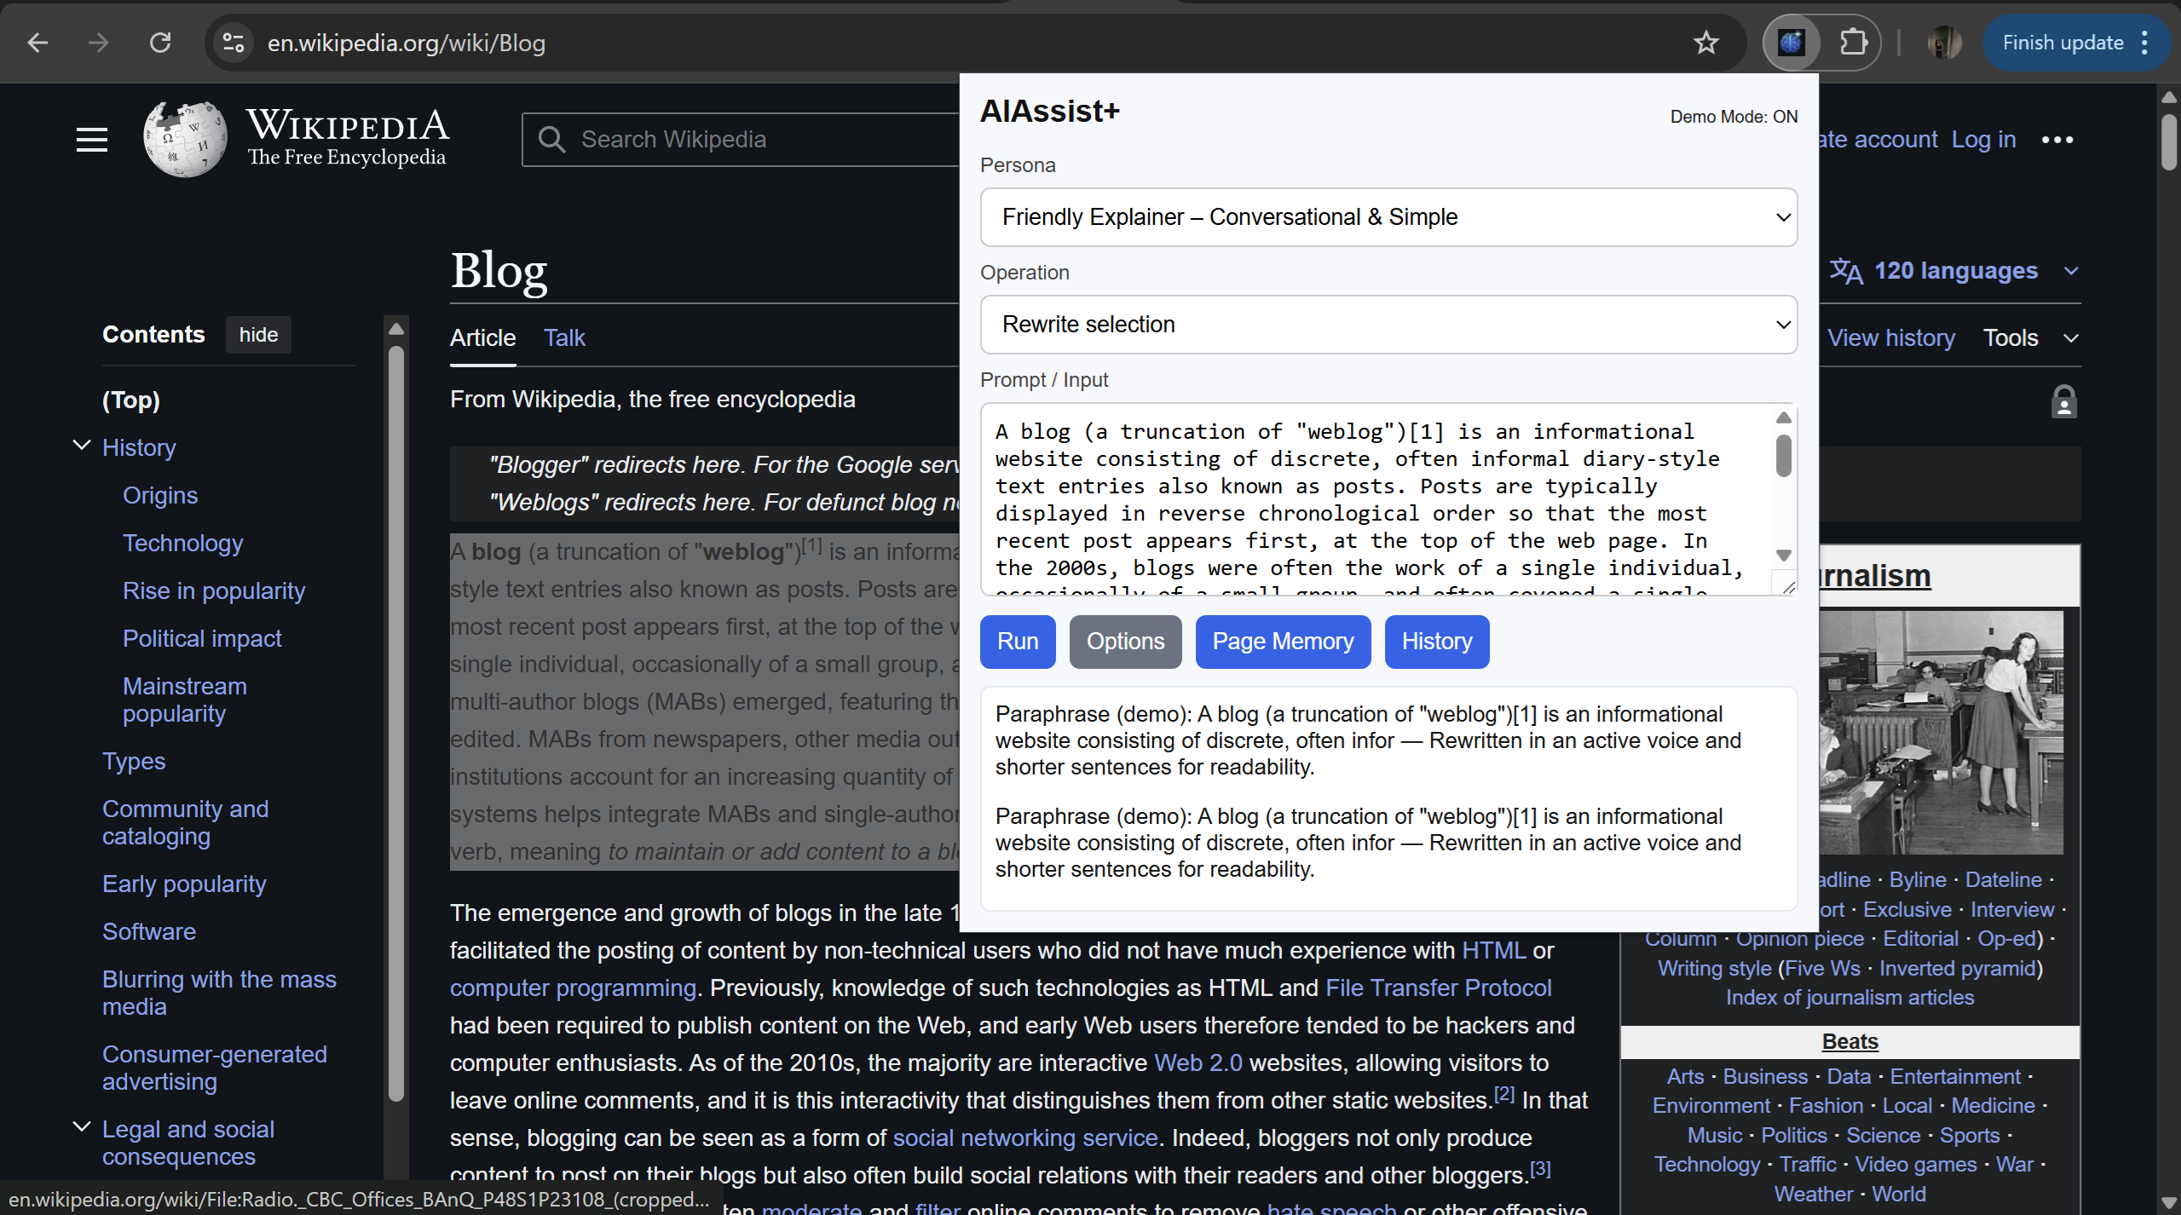This screenshot has width=2181, height=1215.
Task: Collapse the History section in contents
Action: tap(82, 446)
